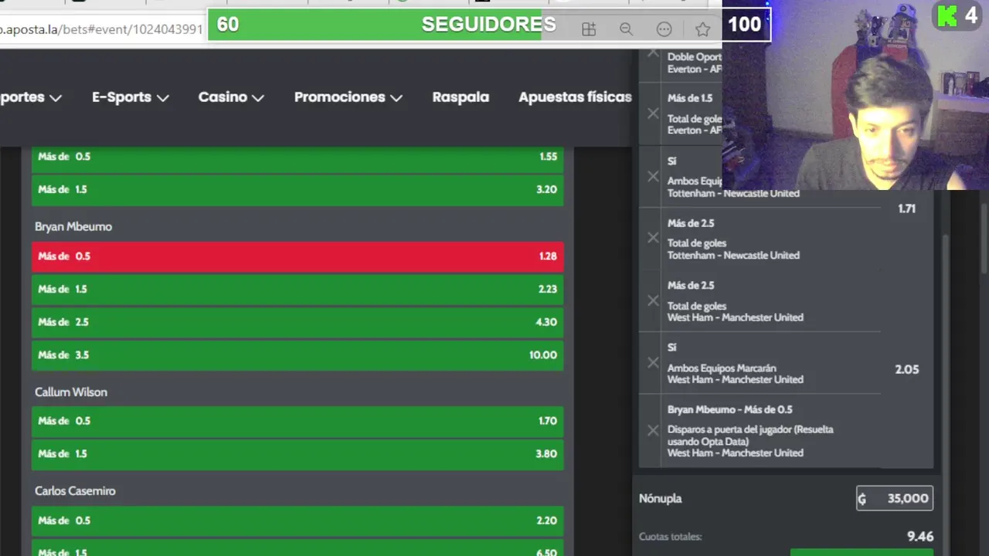Viewport: 989px width, 556px height.
Task: Select the Más de 0.5 option at 1.55
Action: point(297,157)
